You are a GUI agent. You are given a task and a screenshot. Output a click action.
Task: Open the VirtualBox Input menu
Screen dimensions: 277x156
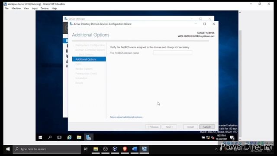click(x=35, y=8)
